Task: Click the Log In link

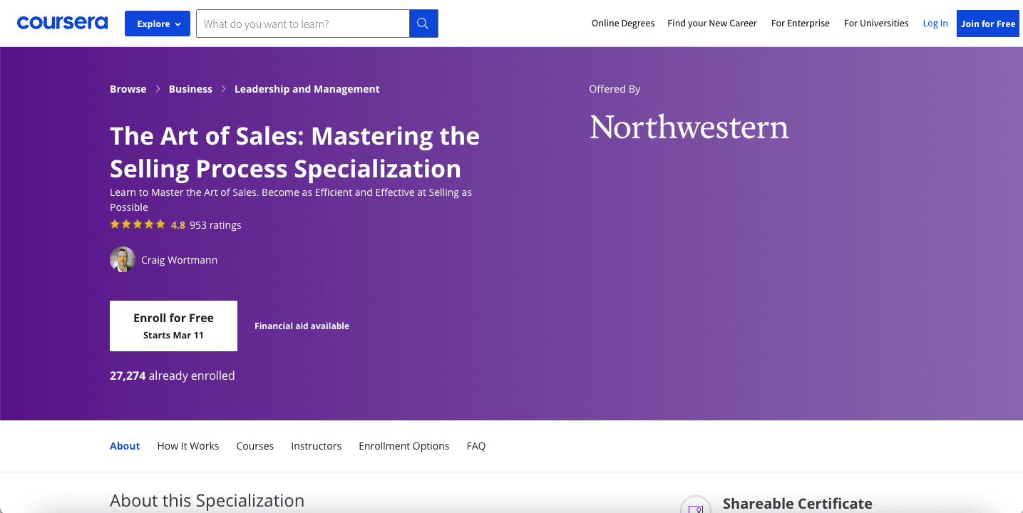Action: click(935, 24)
